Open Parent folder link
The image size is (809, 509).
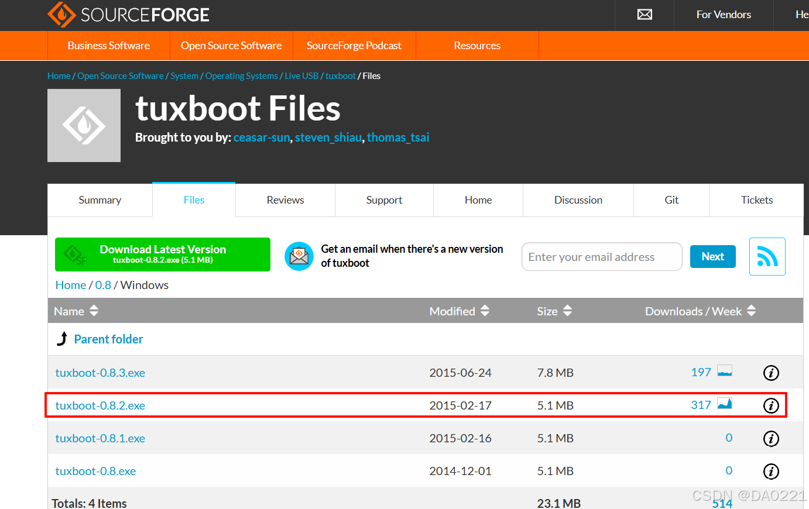(108, 339)
